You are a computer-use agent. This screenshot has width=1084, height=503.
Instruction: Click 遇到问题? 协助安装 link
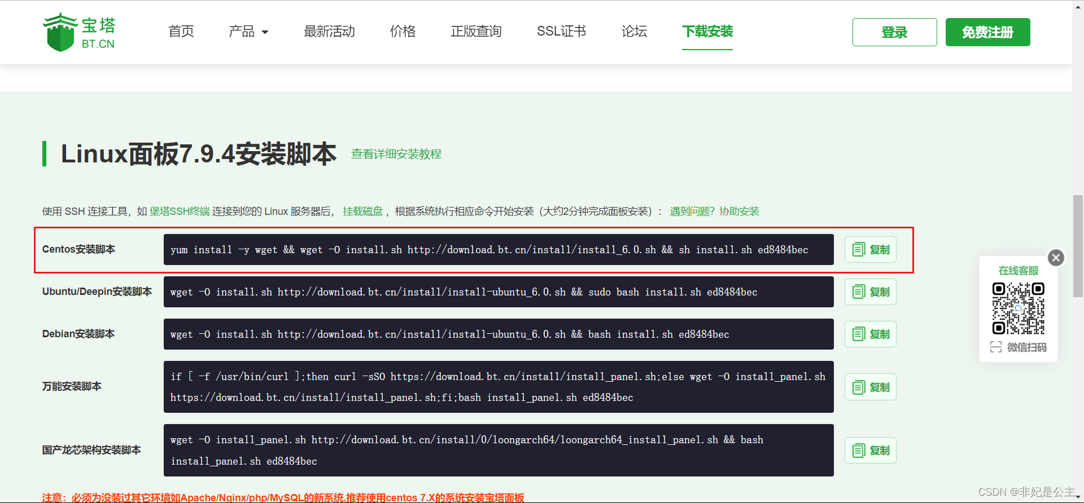pyautogui.click(x=714, y=211)
